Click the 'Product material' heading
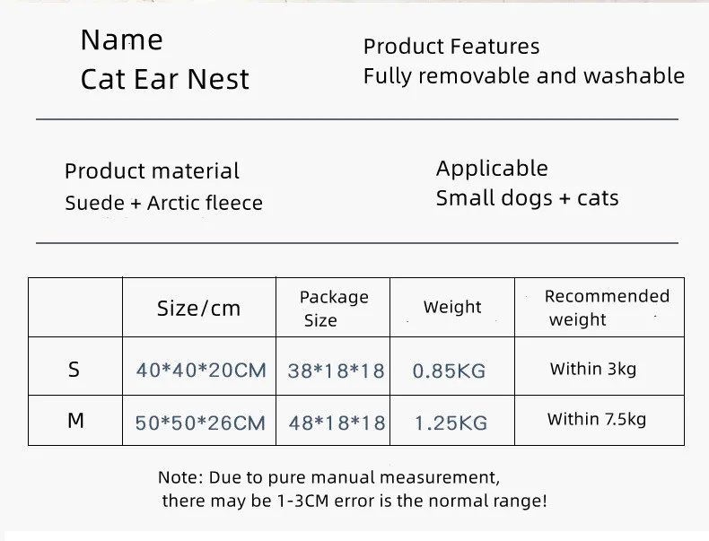 pos(152,171)
